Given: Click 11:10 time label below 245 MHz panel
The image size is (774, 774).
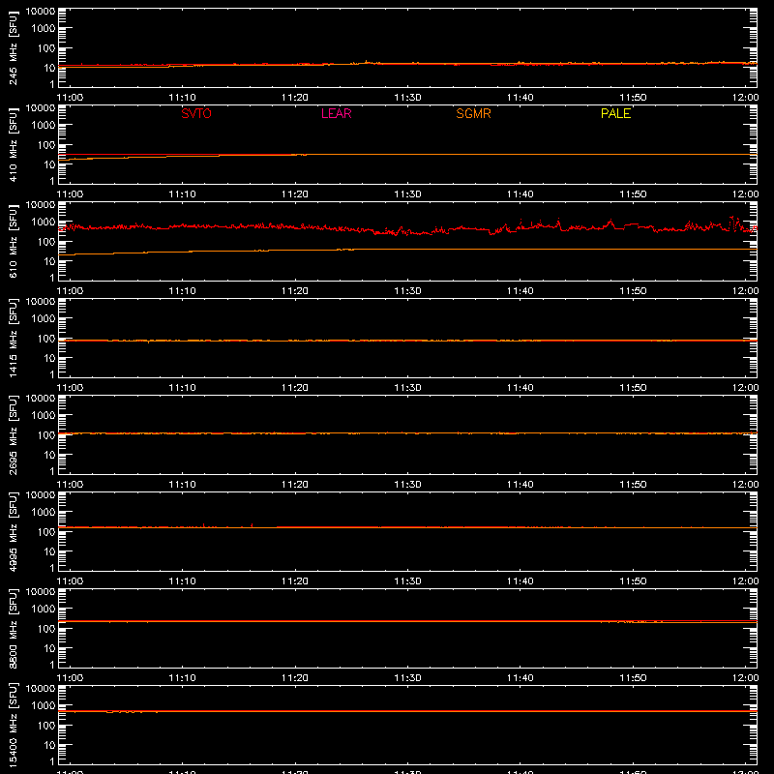Looking at the screenshot, I should click(182, 98).
